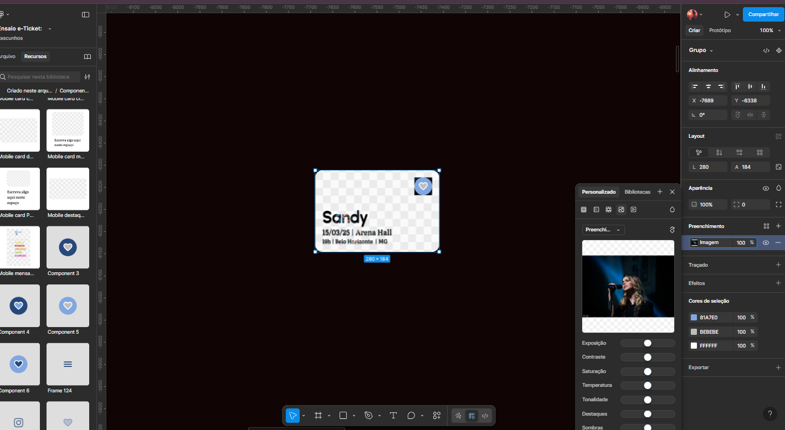Open code view icon next to Grupo
The height and width of the screenshot is (430, 785).
(766, 50)
